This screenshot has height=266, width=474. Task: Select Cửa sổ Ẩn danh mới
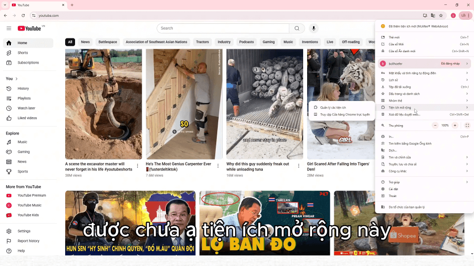[x=425, y=51]
